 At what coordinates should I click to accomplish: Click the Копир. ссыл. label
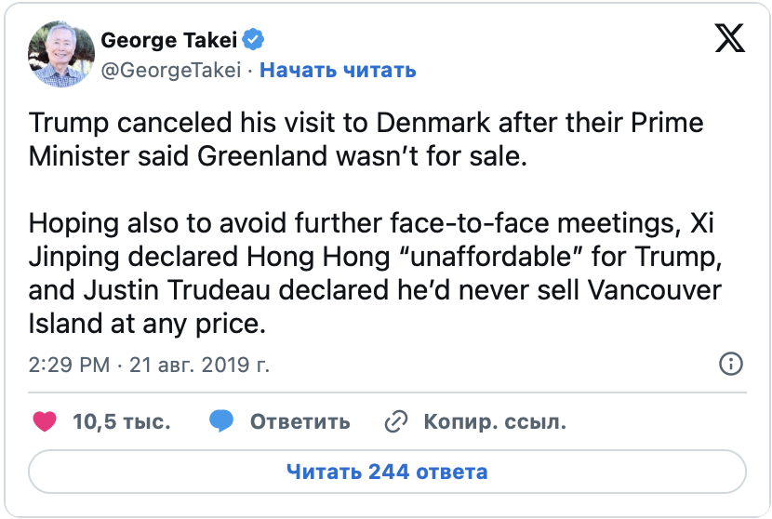click(495, 421)
